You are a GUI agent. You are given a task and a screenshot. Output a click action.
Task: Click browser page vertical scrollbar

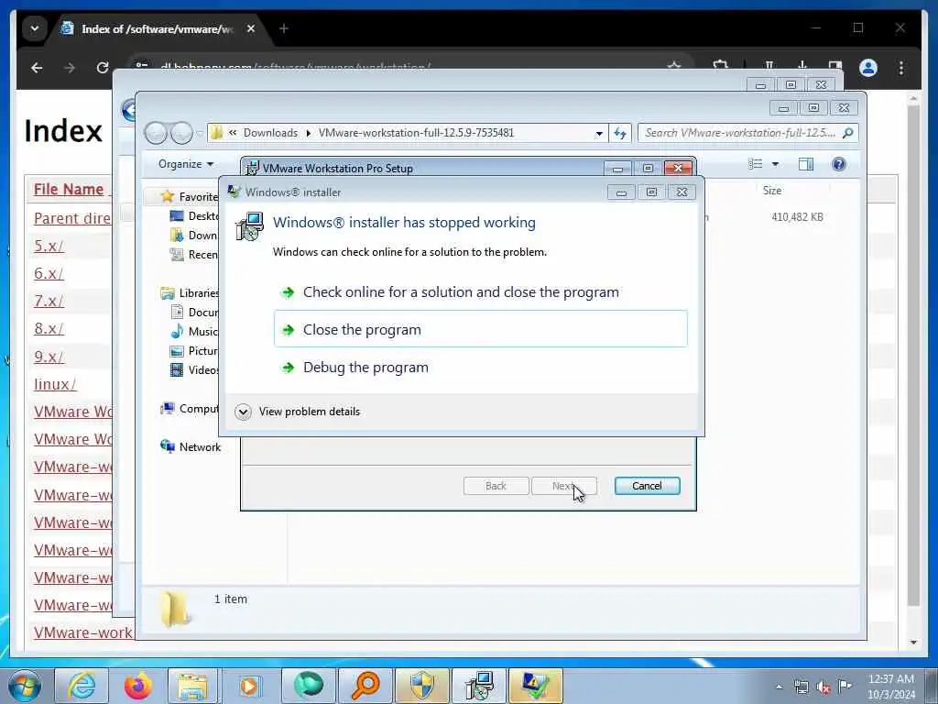pyautogui.click(x=913, y=357)
